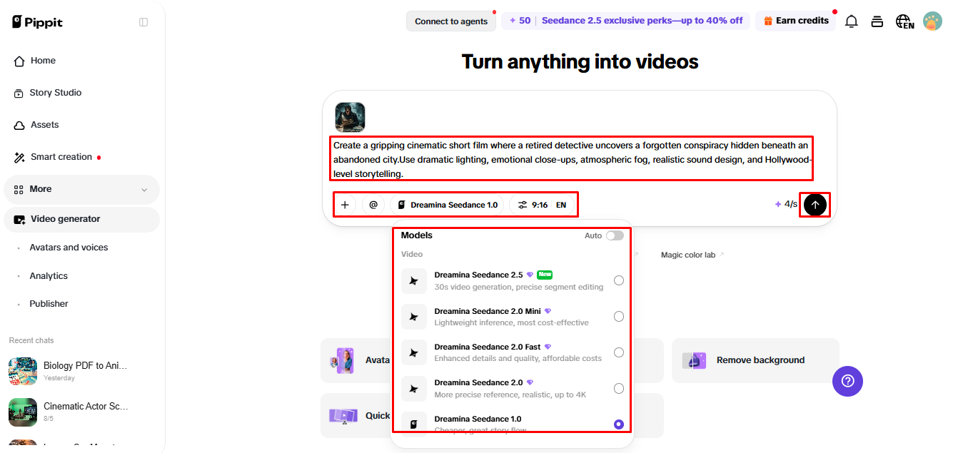Click inside the prompt text field
This screenshot has height=453, width=973.
(571, 159)
